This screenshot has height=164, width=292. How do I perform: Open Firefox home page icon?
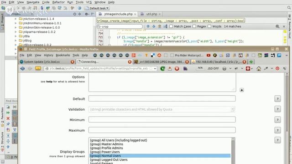pyautogui.click(x=259, y=69)
